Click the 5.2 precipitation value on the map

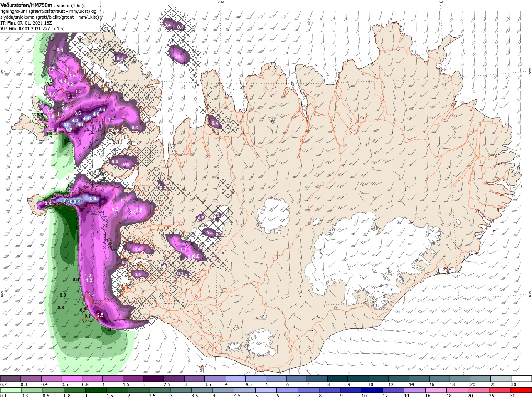pos(69,130)
